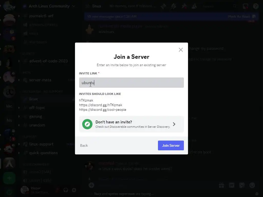Open the Arch logo server icon
This screenshot has height=197, width=263.
(x=9, y=164)
